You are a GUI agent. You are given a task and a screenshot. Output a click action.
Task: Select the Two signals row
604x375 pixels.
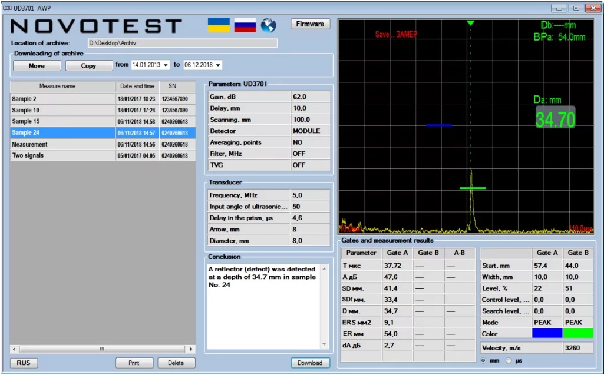click(103, 155)
